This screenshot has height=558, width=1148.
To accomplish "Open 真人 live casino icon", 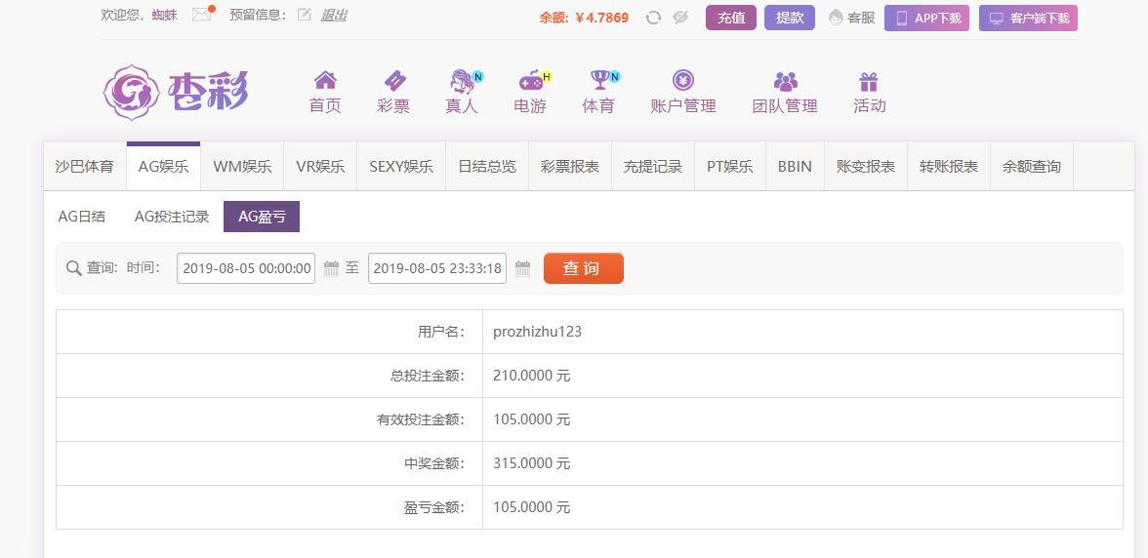I will click(463, 80).
